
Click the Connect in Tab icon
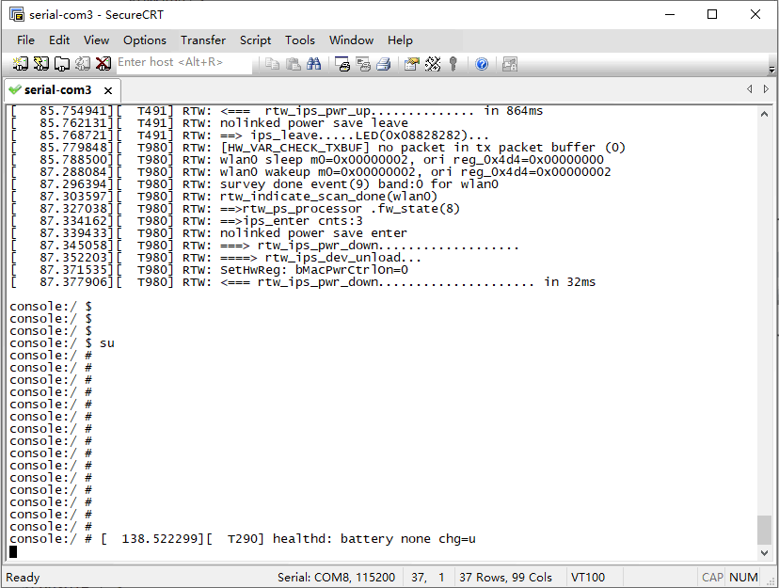61,64
